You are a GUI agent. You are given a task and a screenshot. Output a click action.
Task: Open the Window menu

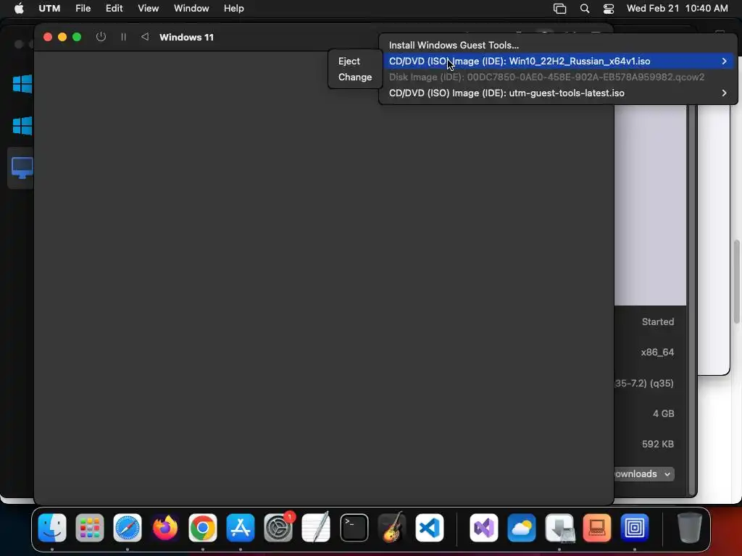[x=191, y=9]
